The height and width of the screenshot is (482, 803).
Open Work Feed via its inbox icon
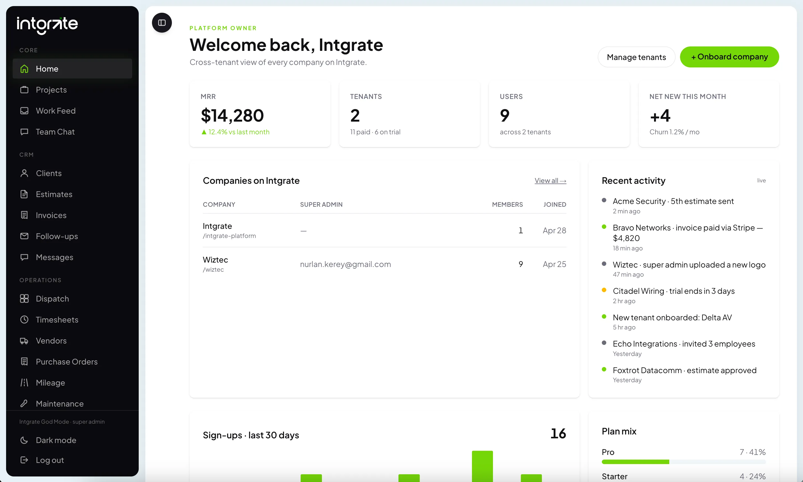(x=24, y=111)
